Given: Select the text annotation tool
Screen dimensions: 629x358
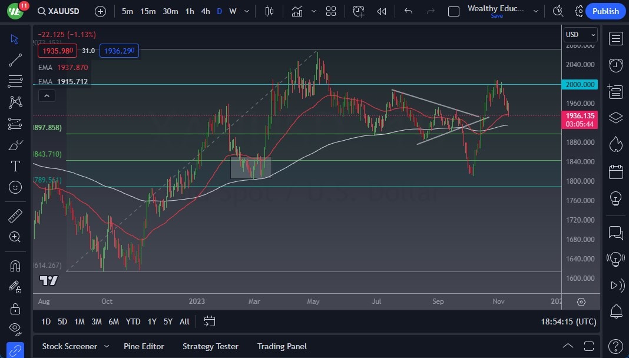Looking at the screenshot, I should click(15, 167).
